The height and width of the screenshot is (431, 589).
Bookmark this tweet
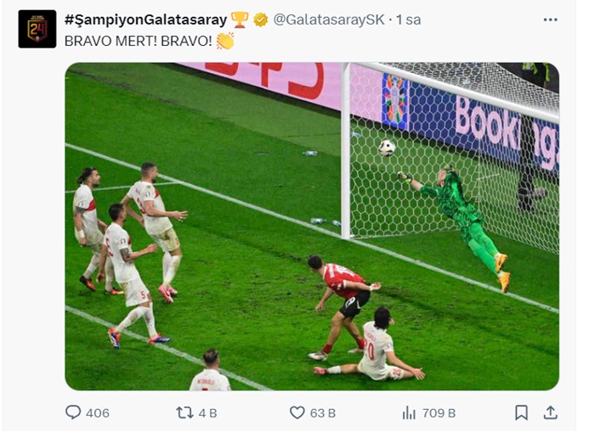pos(521,412)
